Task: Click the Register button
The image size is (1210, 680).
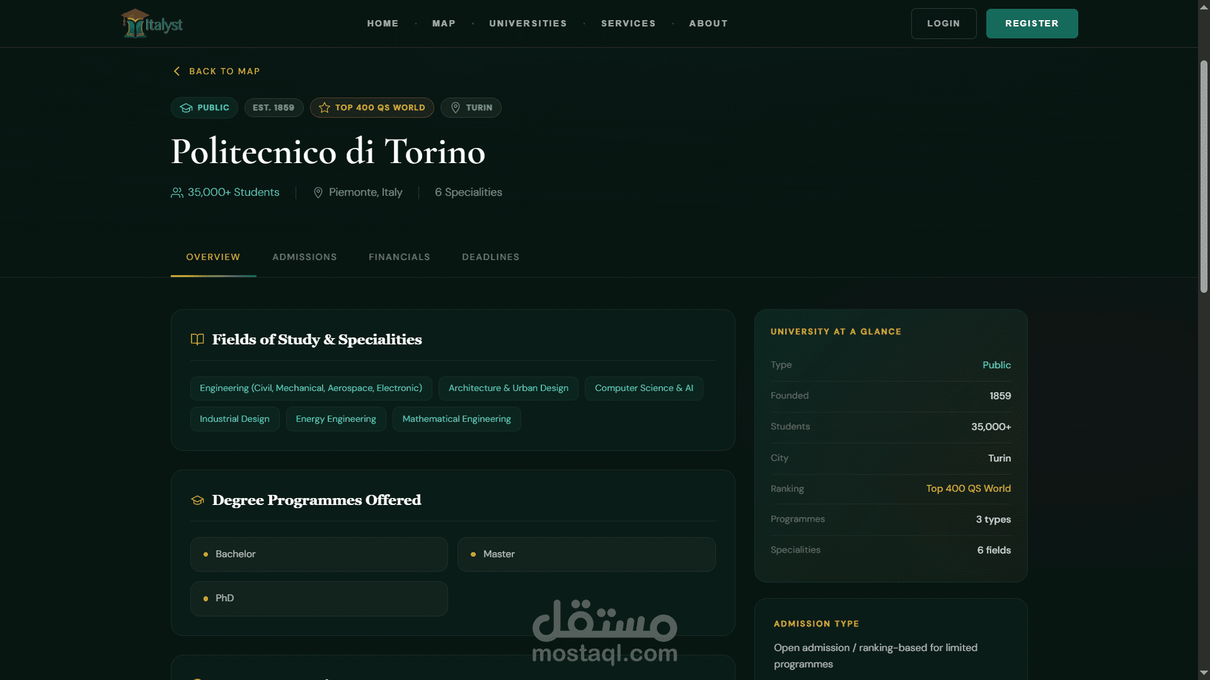Action: coord(1032,23)
